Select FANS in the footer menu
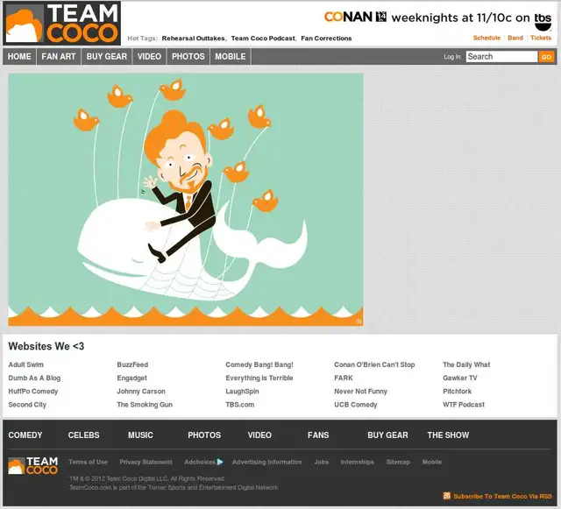The width and height of the screenshot is (561, 509). point(318,435)
